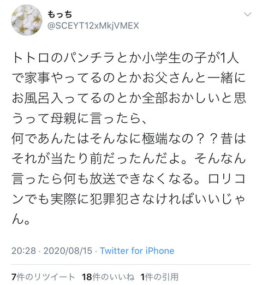
Task: View the 7件のリツイート list
Action: 43,277
